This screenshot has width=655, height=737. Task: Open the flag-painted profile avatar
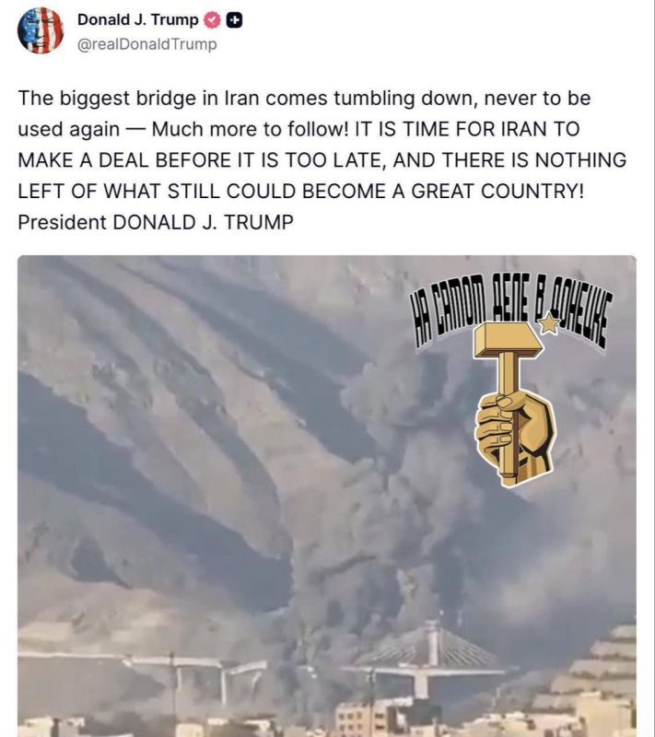click(x=41, y=30)
